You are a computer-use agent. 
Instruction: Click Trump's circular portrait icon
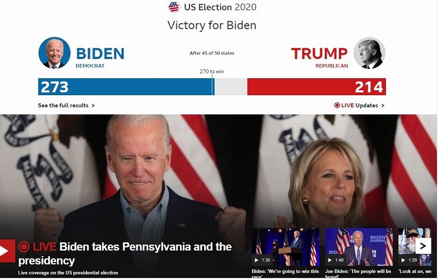point(369,53)
